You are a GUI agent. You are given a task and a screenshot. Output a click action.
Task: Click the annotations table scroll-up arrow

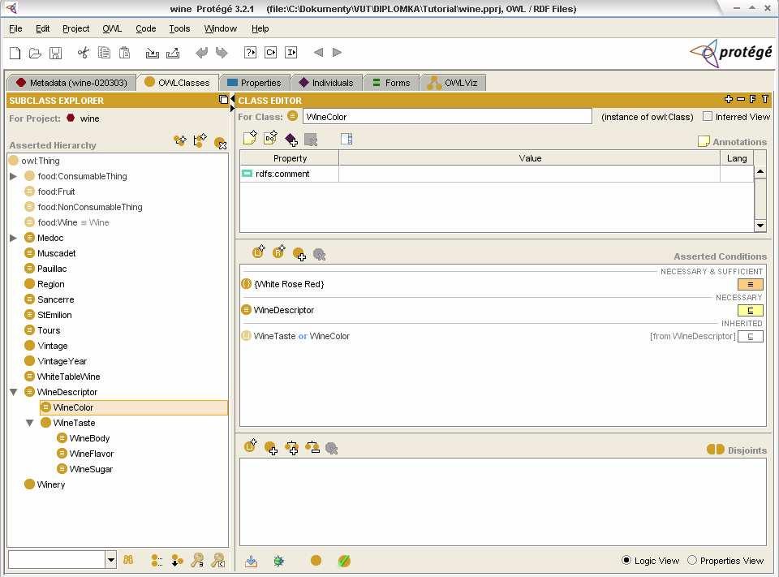coord(760,172)
